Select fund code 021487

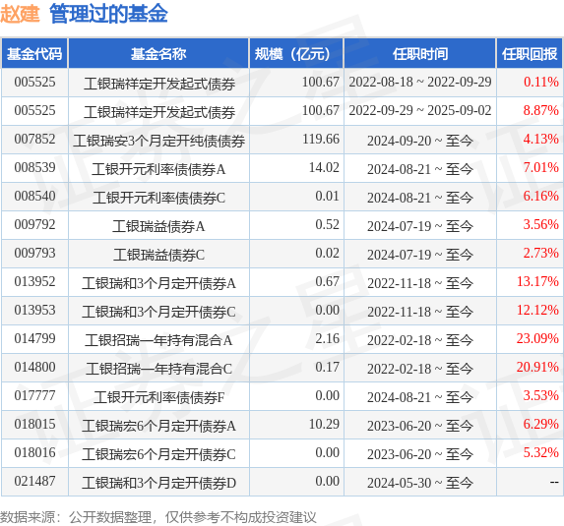(x=34, y=482)
